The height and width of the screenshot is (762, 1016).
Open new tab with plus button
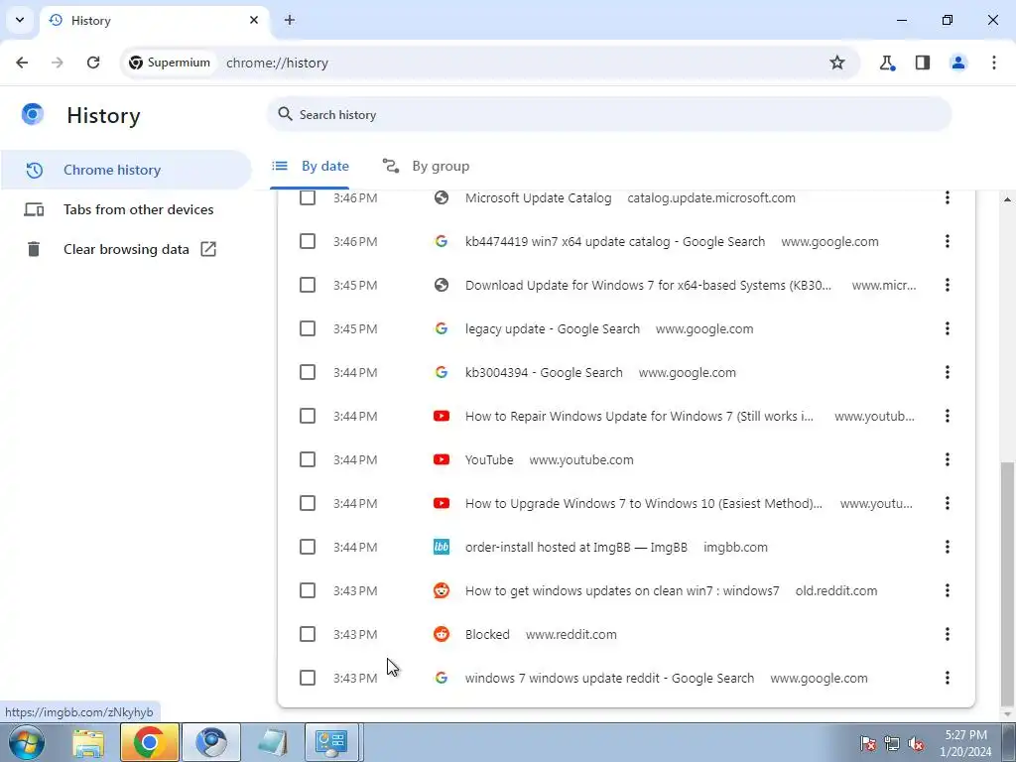290,20
